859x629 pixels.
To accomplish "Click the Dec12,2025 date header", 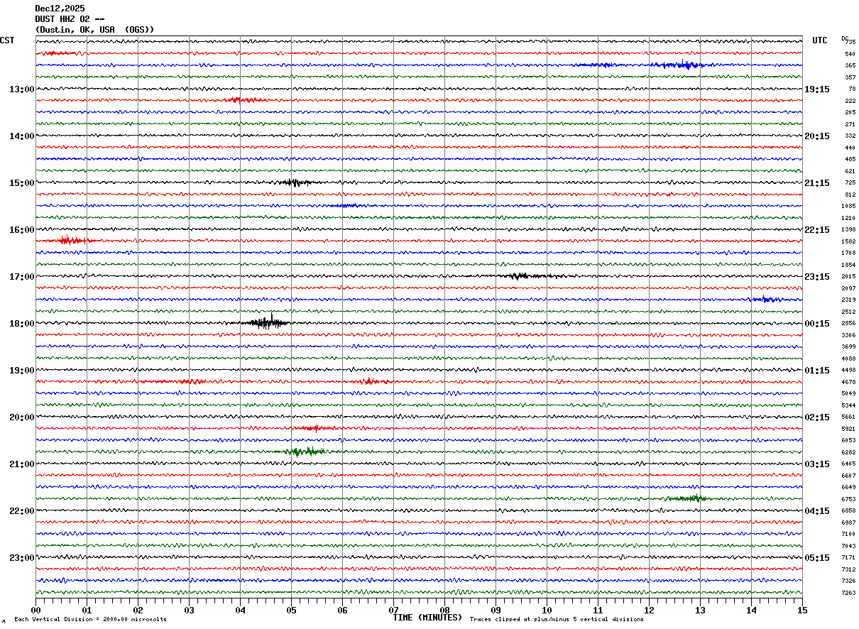I will coord(60,9).
